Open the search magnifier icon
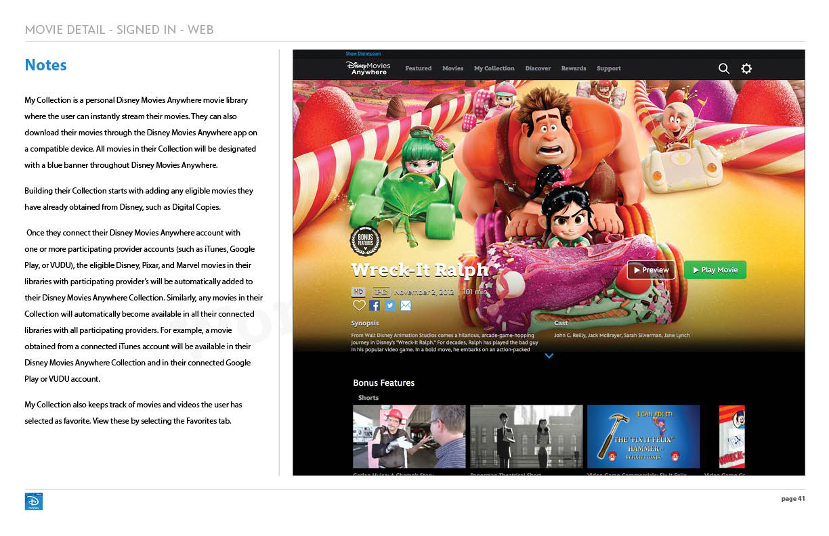Image resolution: width=829 pixels, height=536 pixels. pos(723,68)
